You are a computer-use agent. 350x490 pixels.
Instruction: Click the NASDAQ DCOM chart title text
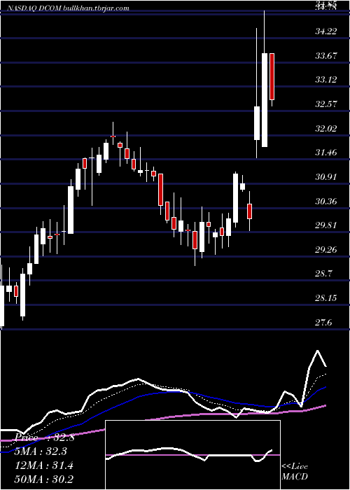pyautogui.click(x=67, y=8)
